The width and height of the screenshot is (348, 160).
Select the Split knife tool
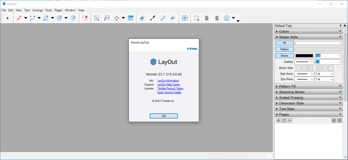[x=163, y=18]
